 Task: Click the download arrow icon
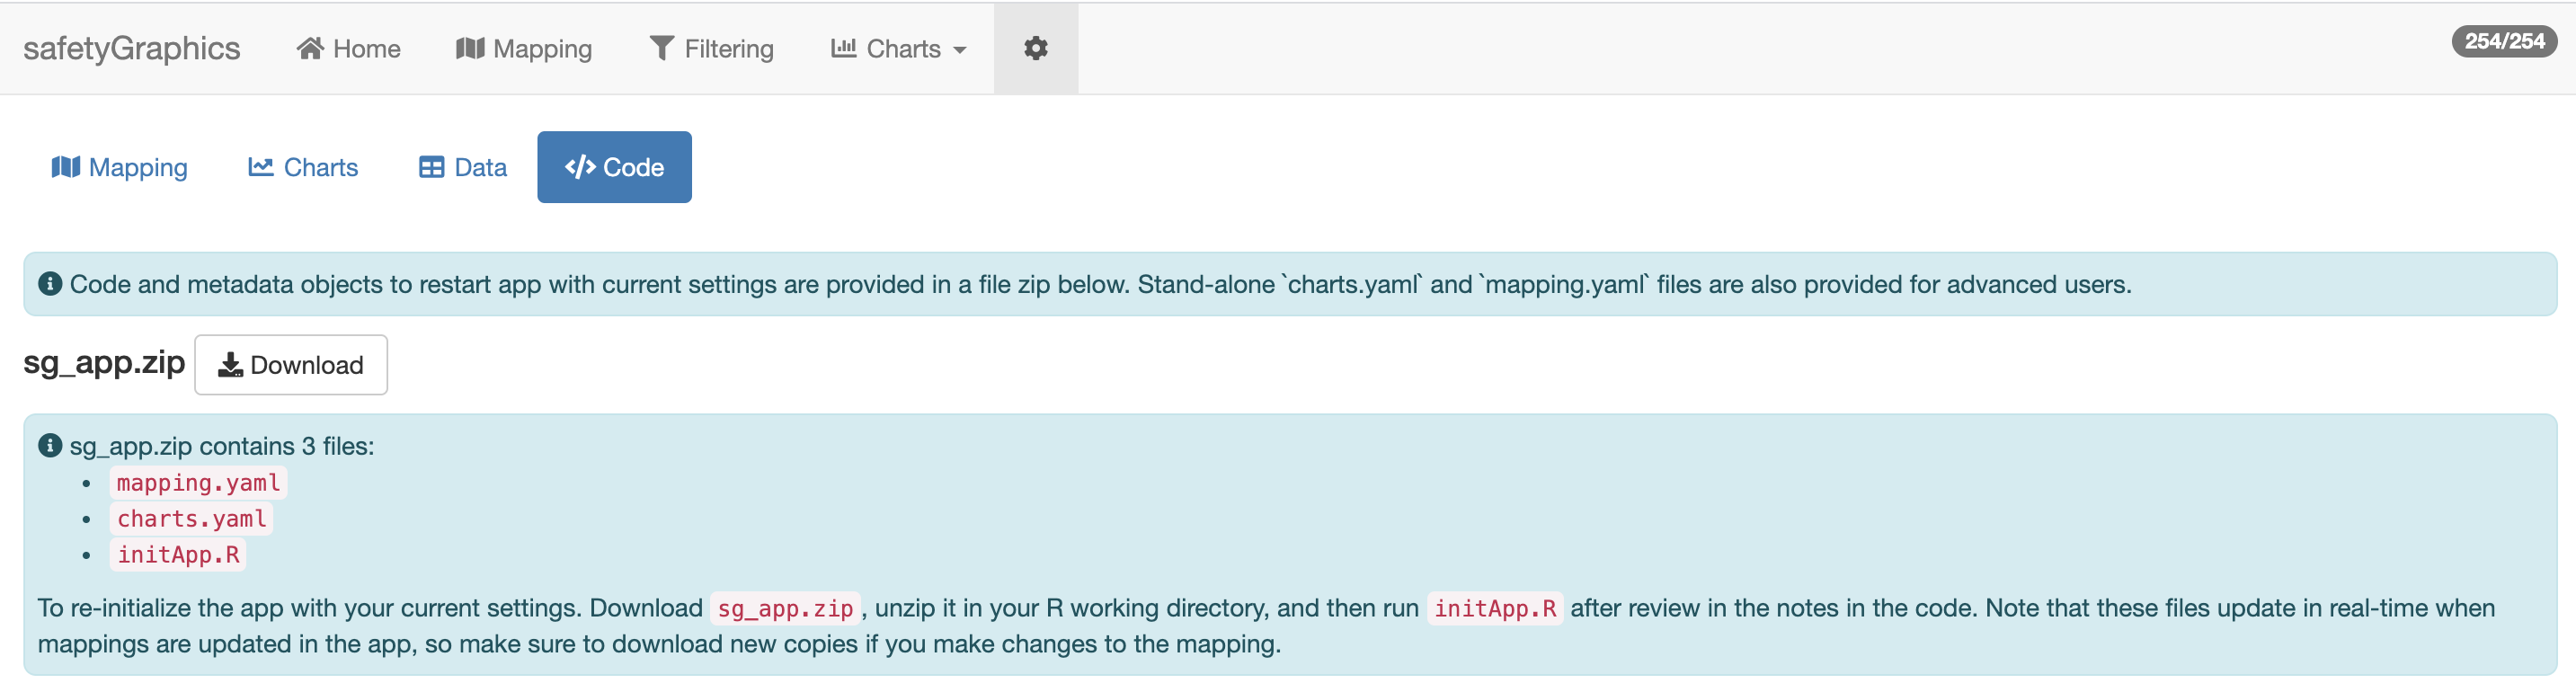pos(231,365)
